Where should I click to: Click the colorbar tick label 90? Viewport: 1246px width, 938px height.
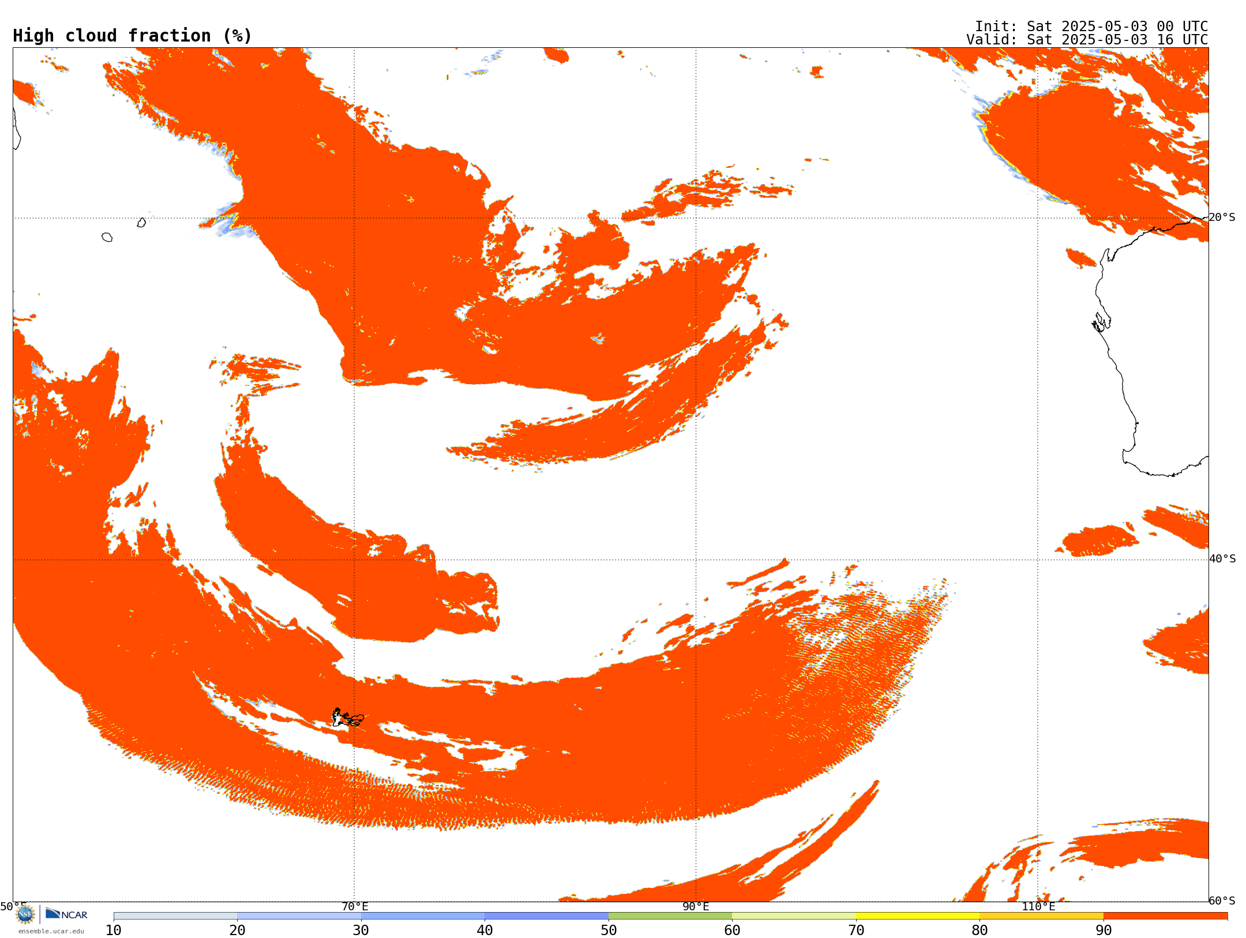click(1104, 930)
